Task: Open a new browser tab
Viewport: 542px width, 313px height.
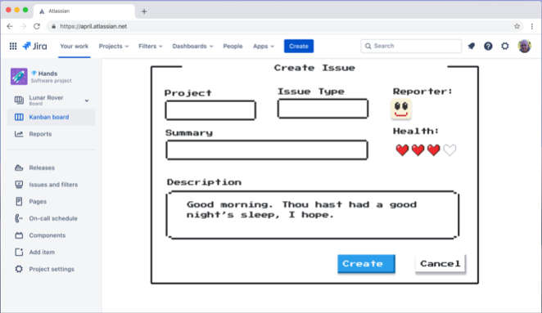Action: tap(144, 11)
